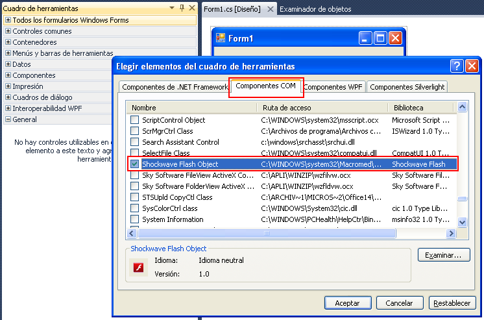Viewport: 484px width, 320px height.
Task: Click the Idioma neutral value
Action: (221, 260)
